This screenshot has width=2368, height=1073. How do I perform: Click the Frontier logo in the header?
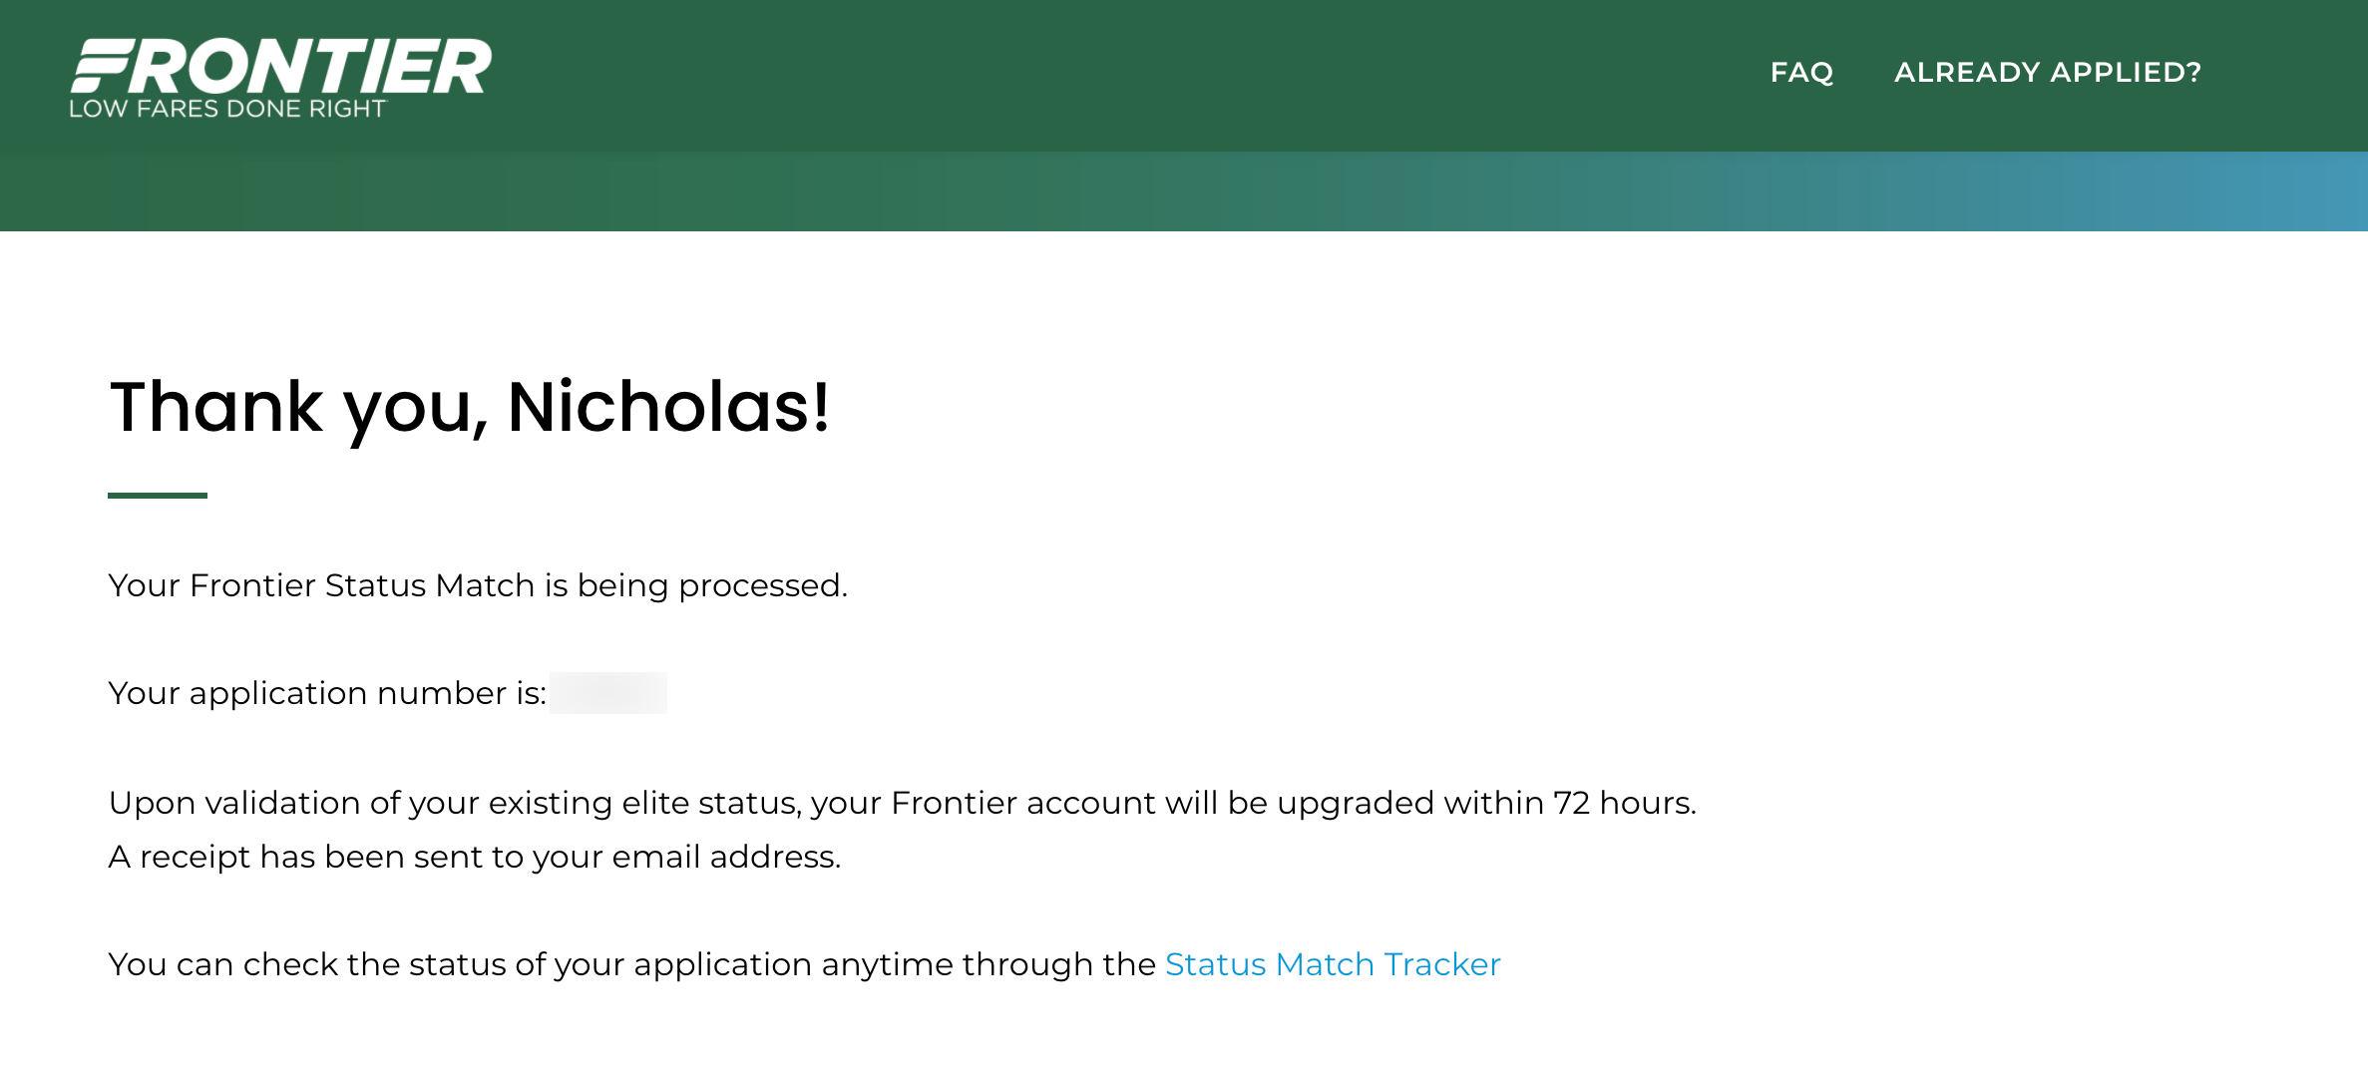pos(280,78)
